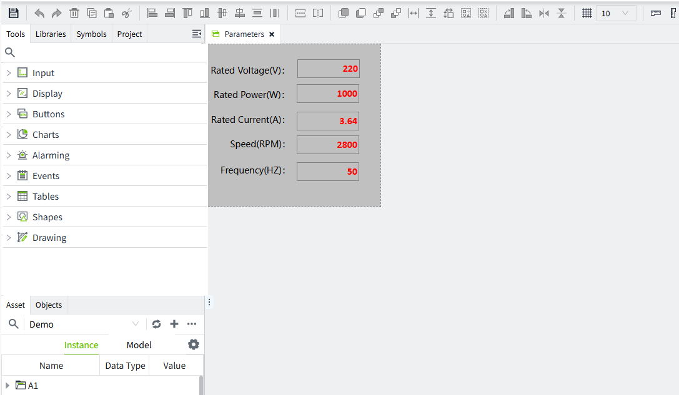Expand the A1 asset tree node

tap(7, 386)
